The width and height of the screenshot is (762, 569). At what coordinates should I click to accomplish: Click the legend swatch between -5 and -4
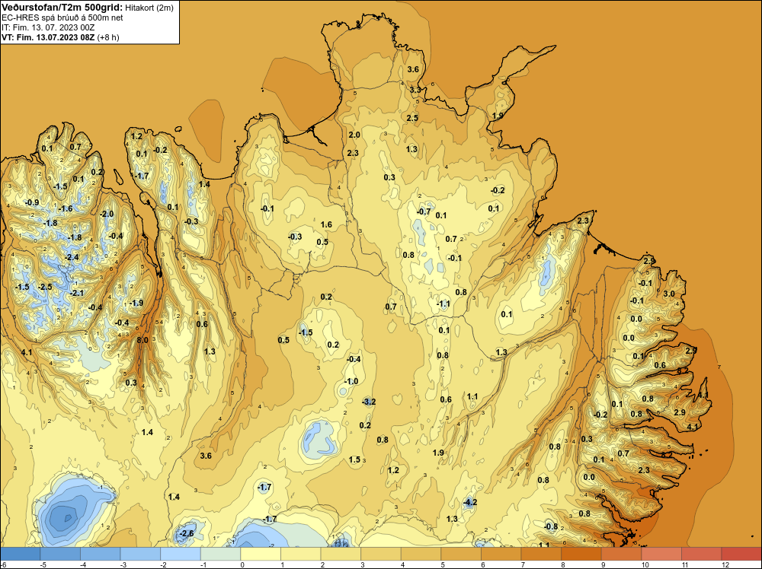[60, 554]
